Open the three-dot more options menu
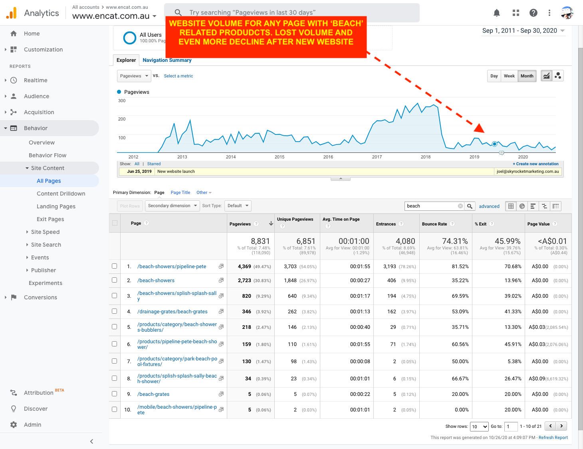The width and height of the screenshot is (583, 449). point(549,13)
